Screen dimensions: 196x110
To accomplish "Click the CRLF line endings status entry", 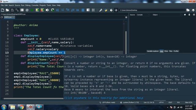I will point(170,102).
